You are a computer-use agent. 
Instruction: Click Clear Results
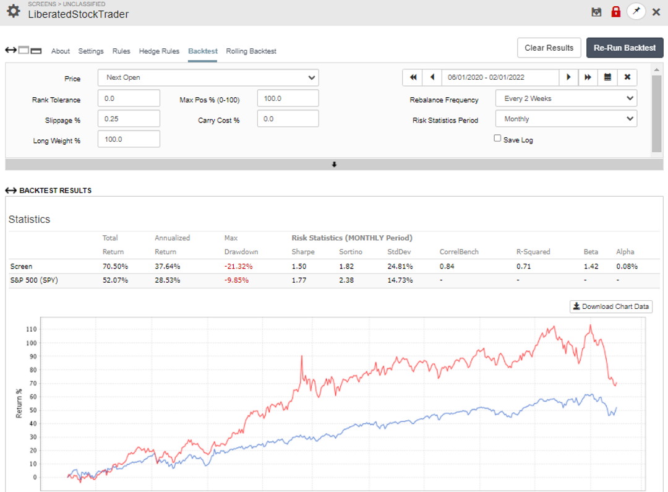click(x=549, y=47)
